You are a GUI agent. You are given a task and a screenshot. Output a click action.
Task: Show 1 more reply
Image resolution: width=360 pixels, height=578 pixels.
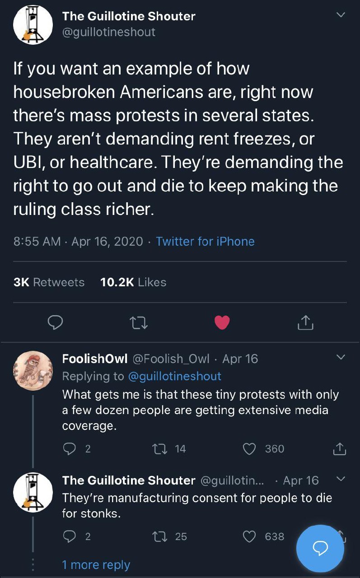[96, 565]
